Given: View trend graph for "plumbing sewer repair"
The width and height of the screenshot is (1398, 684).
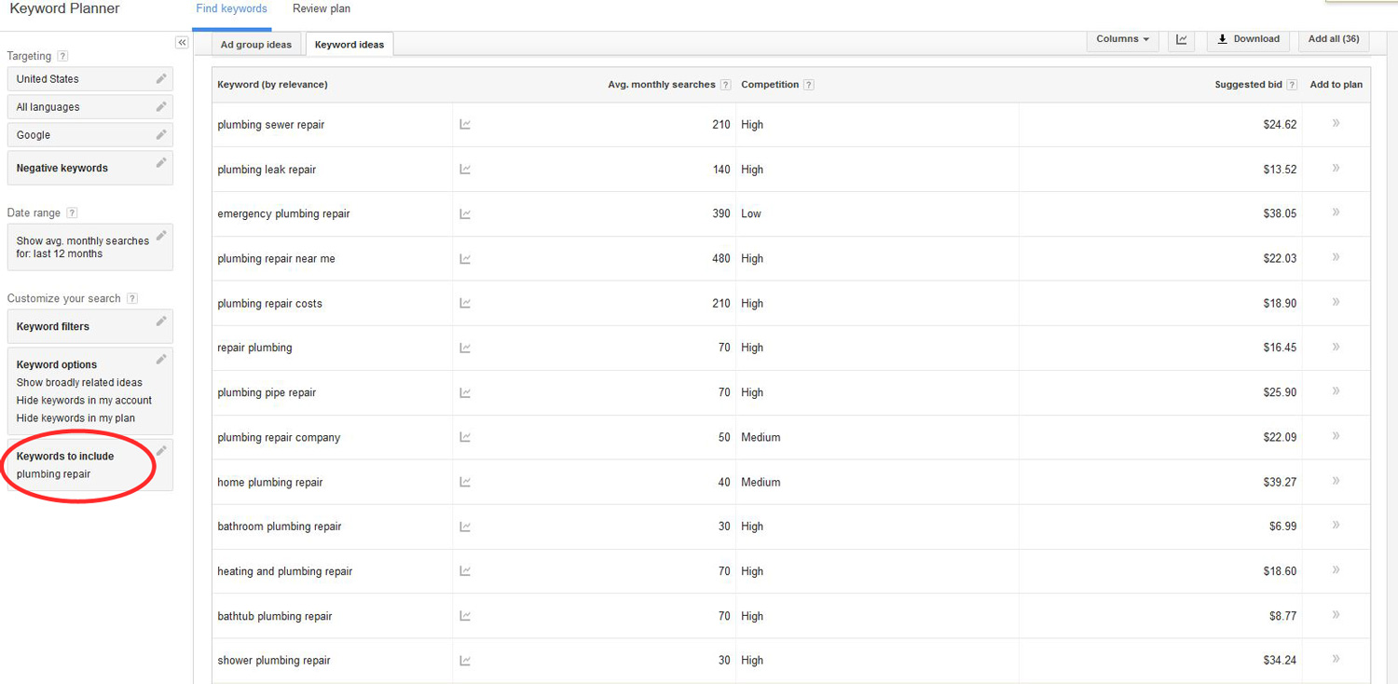Looking at the screenshot, I should pyautogui.click(x=465, y=124).
